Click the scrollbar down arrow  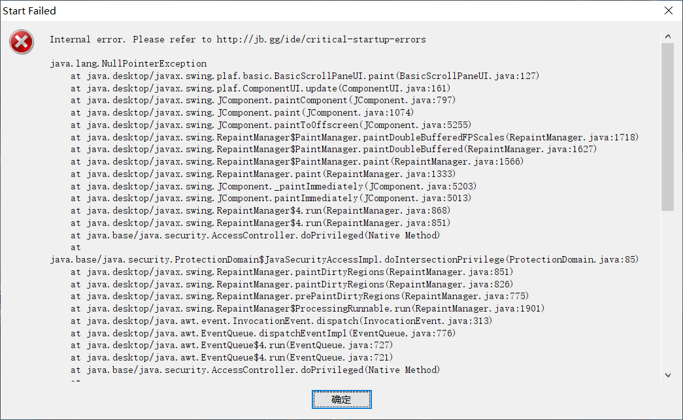click(x=668, y=375)
